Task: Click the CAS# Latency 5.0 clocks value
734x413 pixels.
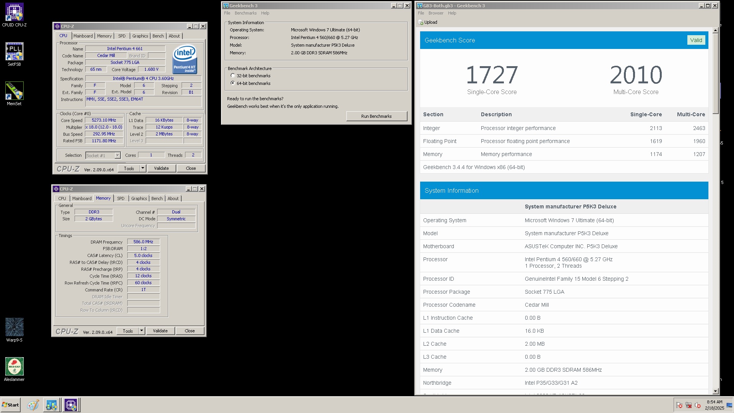Action: (x=143, y=255)
